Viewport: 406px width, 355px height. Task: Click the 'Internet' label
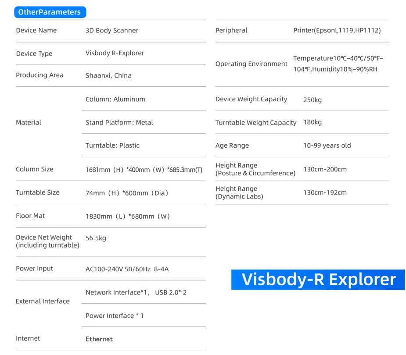[x=28, y=338]
